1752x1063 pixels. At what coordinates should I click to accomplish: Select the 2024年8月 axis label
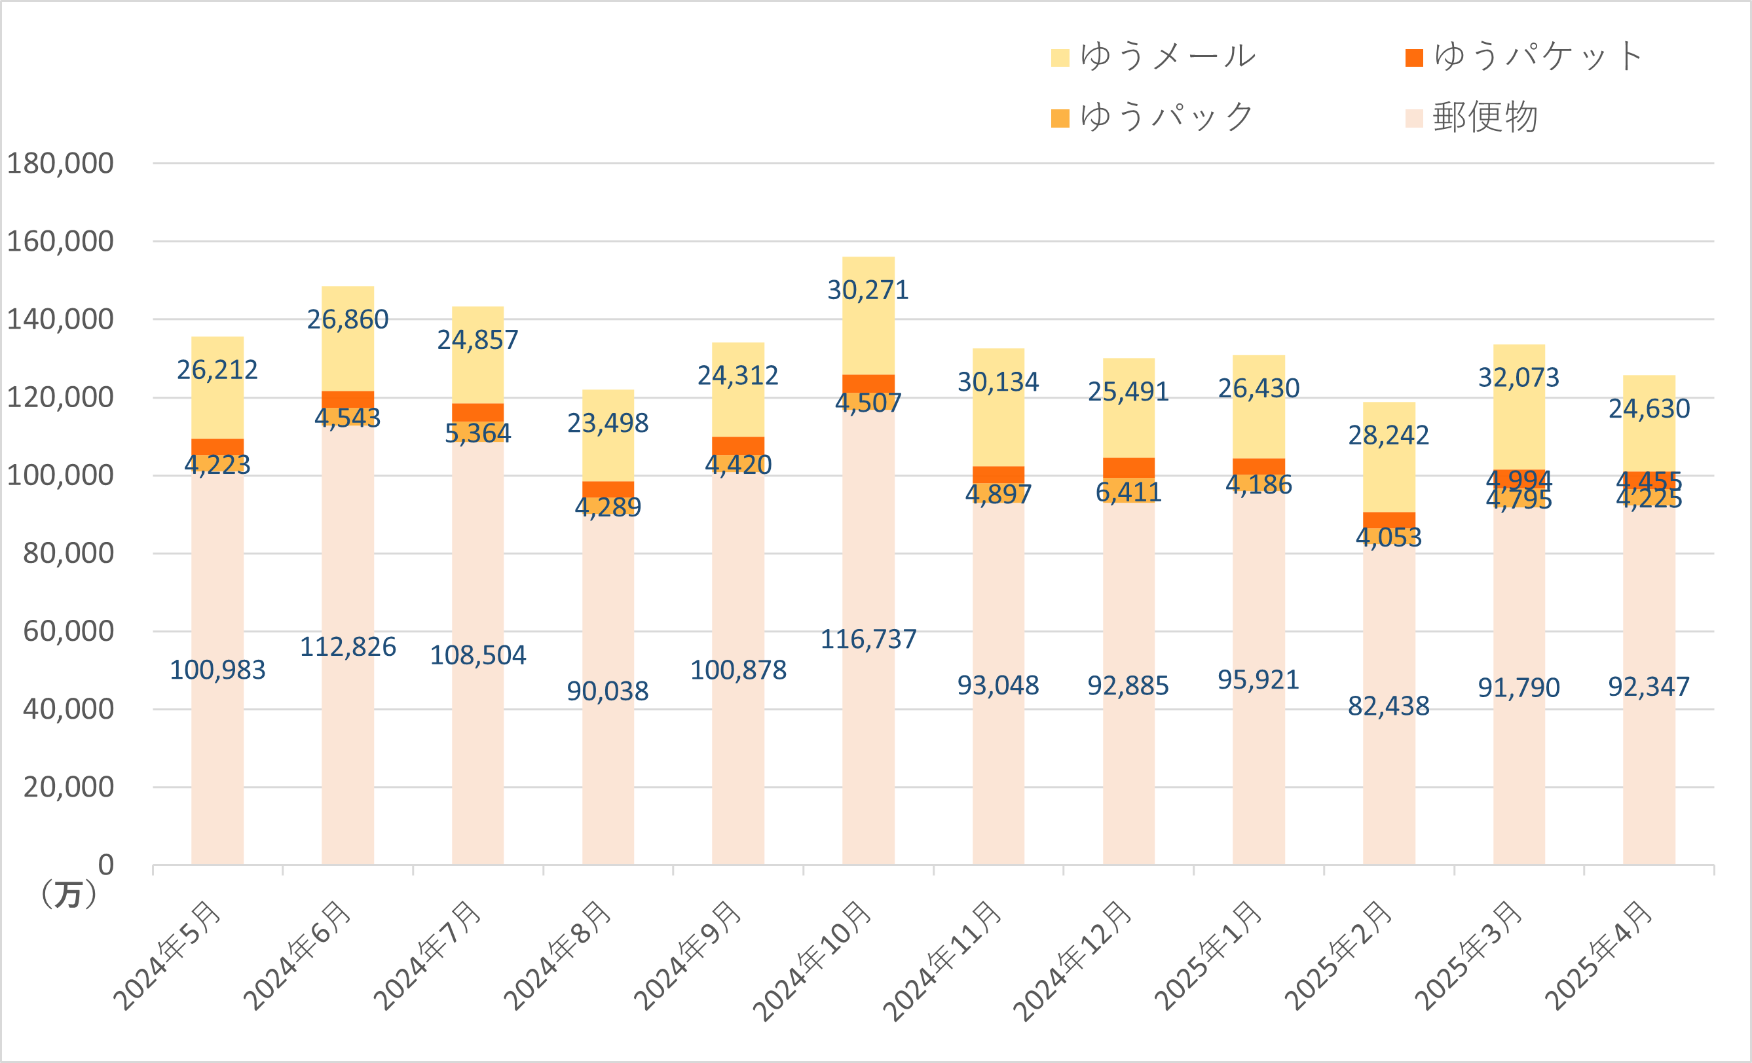pos(559,956)
